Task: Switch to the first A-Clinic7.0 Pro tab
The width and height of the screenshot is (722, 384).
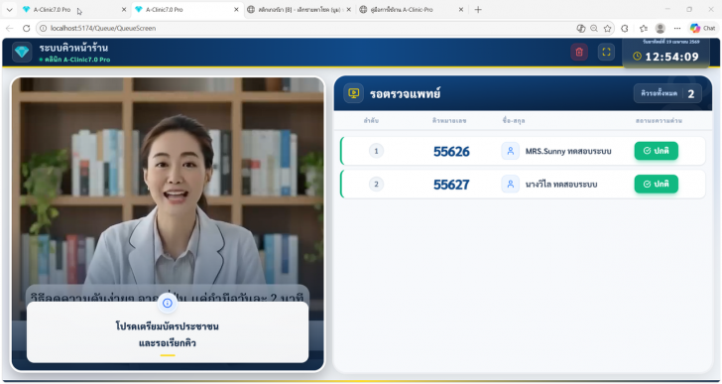Action: click(x=73, y=10)
